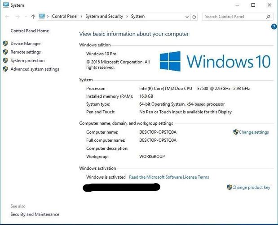Click Windows is activated text
Image resolution: width=278 pixels, height=225 pixels.
click(x=106, y=177)
